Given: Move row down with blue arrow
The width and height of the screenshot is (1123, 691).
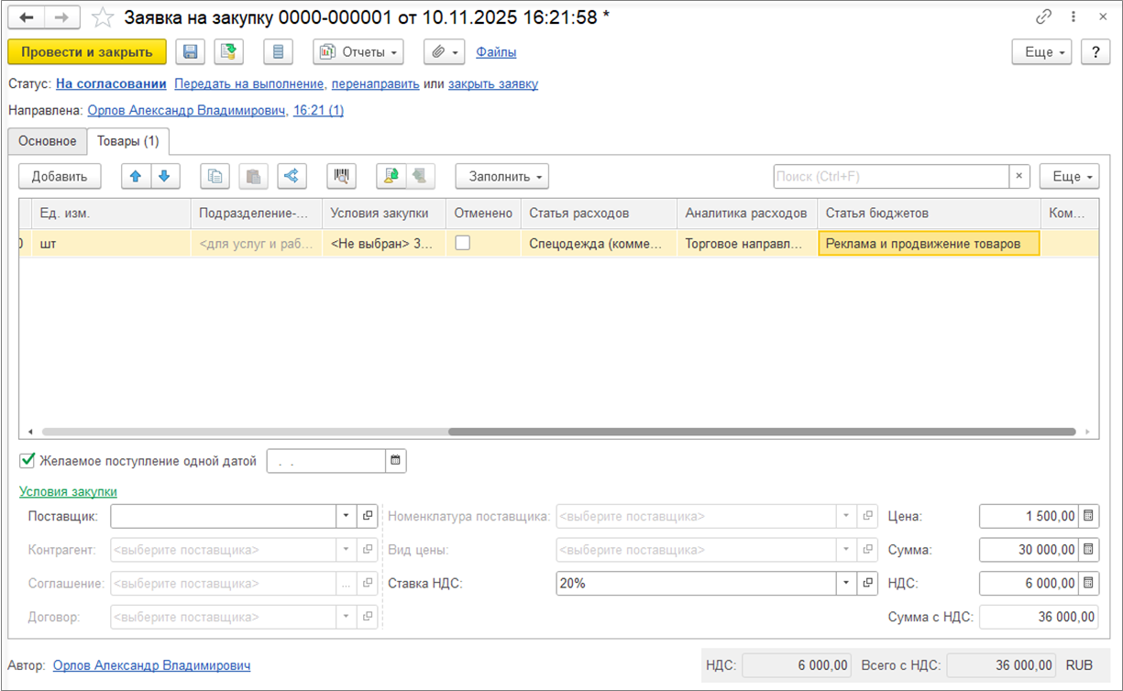Looking at the screenshot, I should pyautogui.click(x=165, y=176).
